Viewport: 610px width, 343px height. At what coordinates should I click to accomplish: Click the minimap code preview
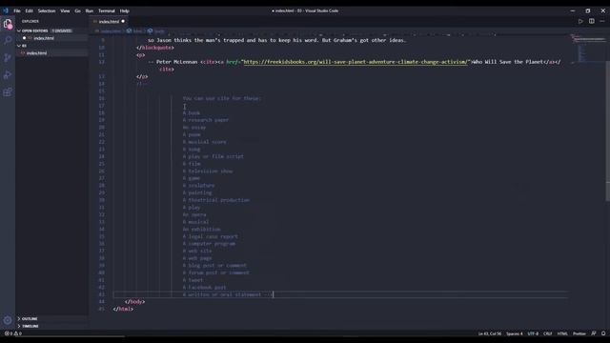tap(589, 49)
